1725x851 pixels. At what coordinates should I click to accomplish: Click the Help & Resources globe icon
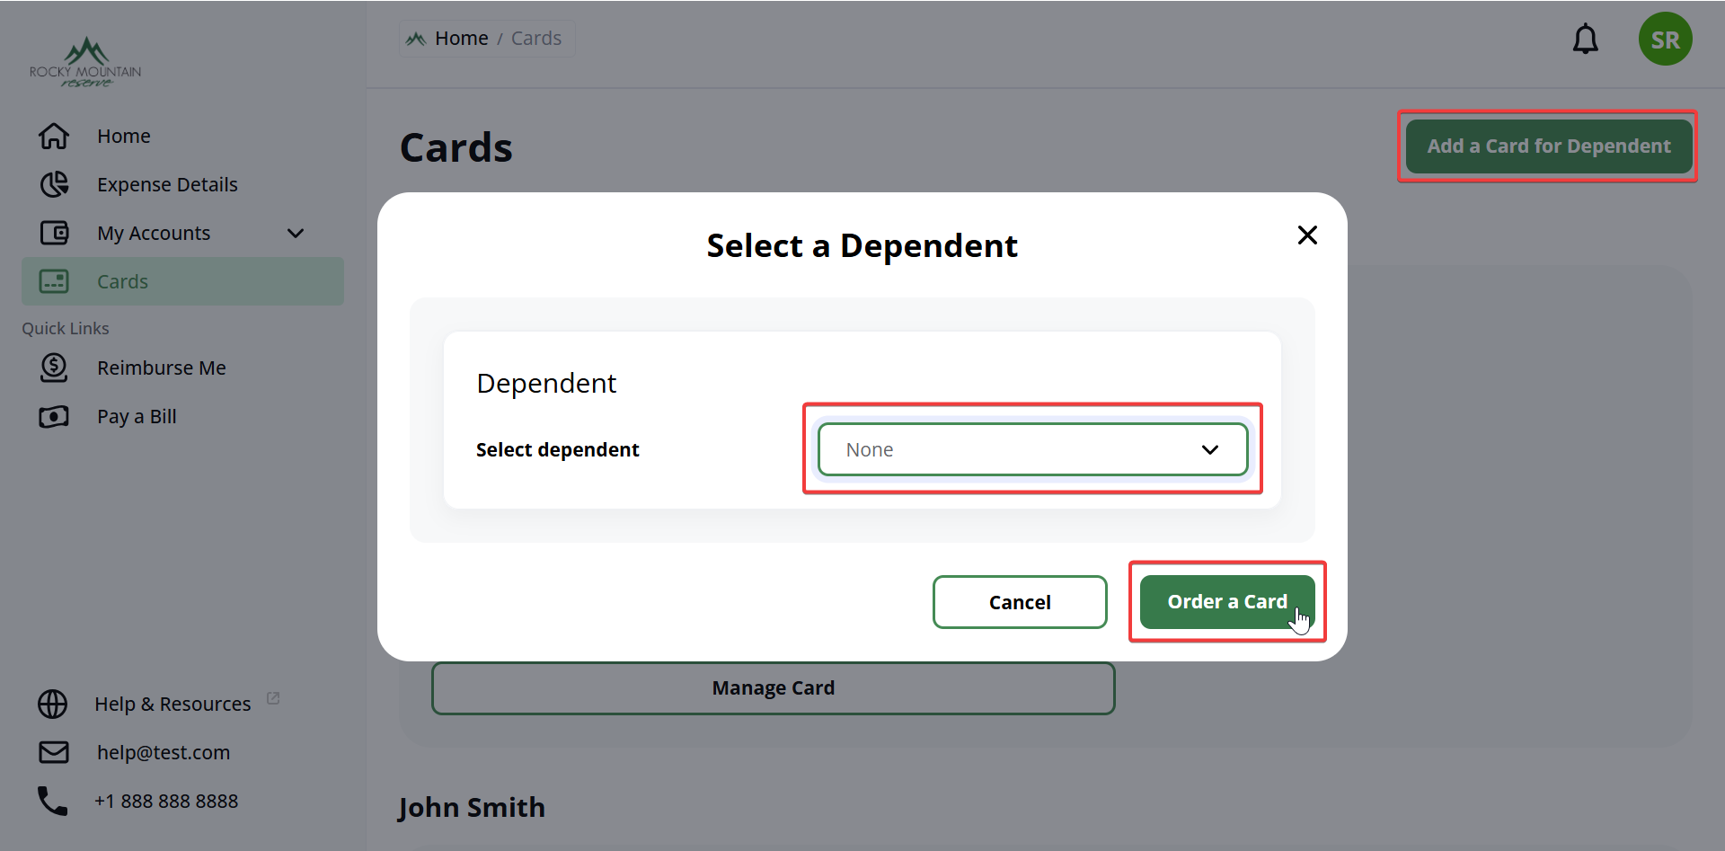click(x=53, y=704)
